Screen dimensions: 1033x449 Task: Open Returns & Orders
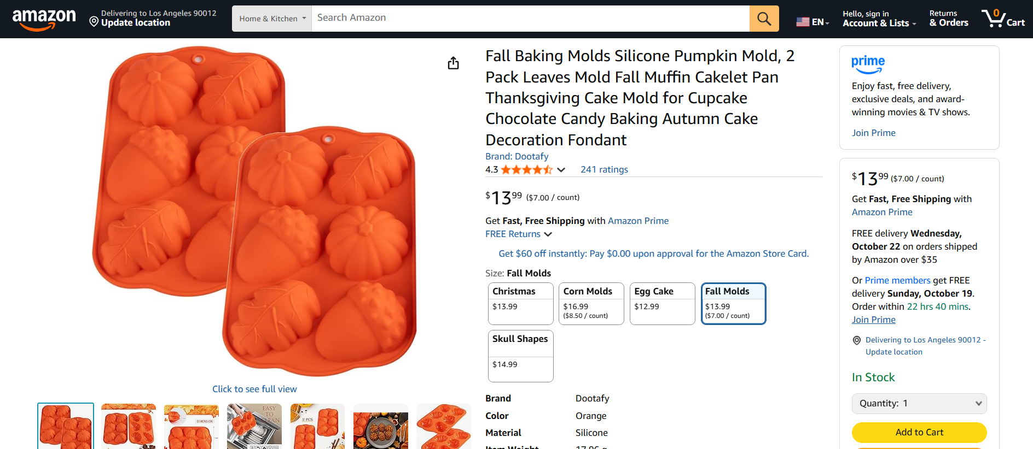tap(948, 19)
